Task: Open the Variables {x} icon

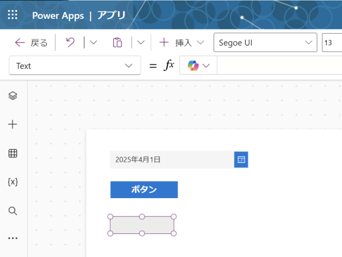Action: click(x=13, y=182)
